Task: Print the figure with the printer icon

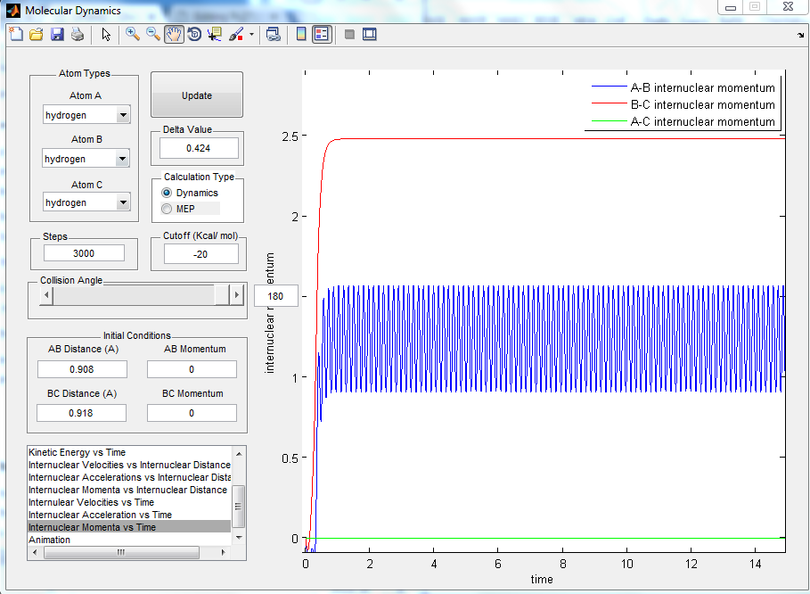Action: click(x=78, y=35)
